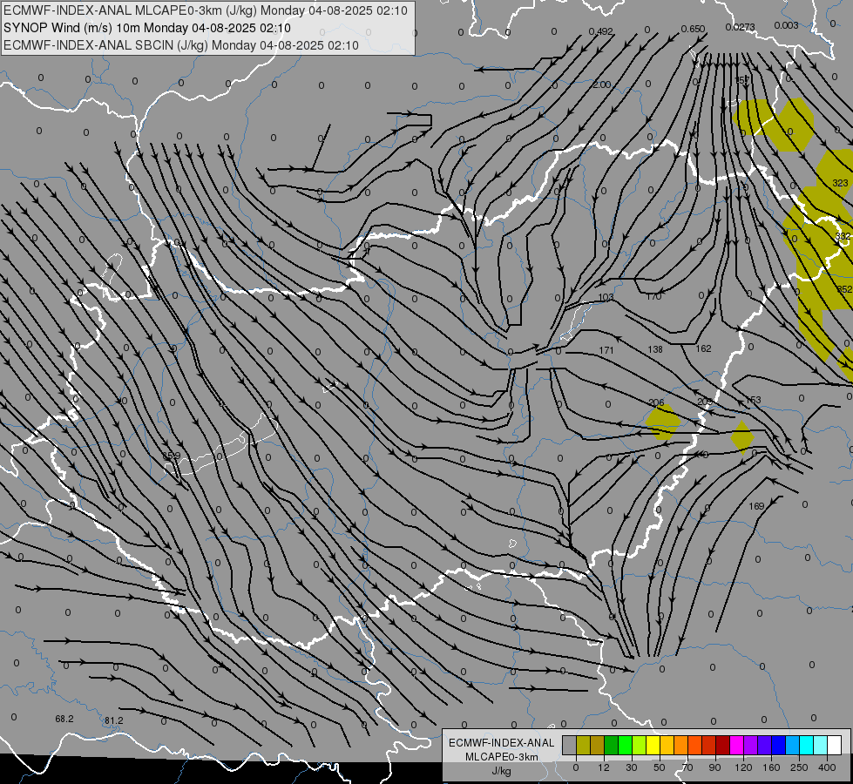
Task: Click map value 2.00
Action: (601, 84)
